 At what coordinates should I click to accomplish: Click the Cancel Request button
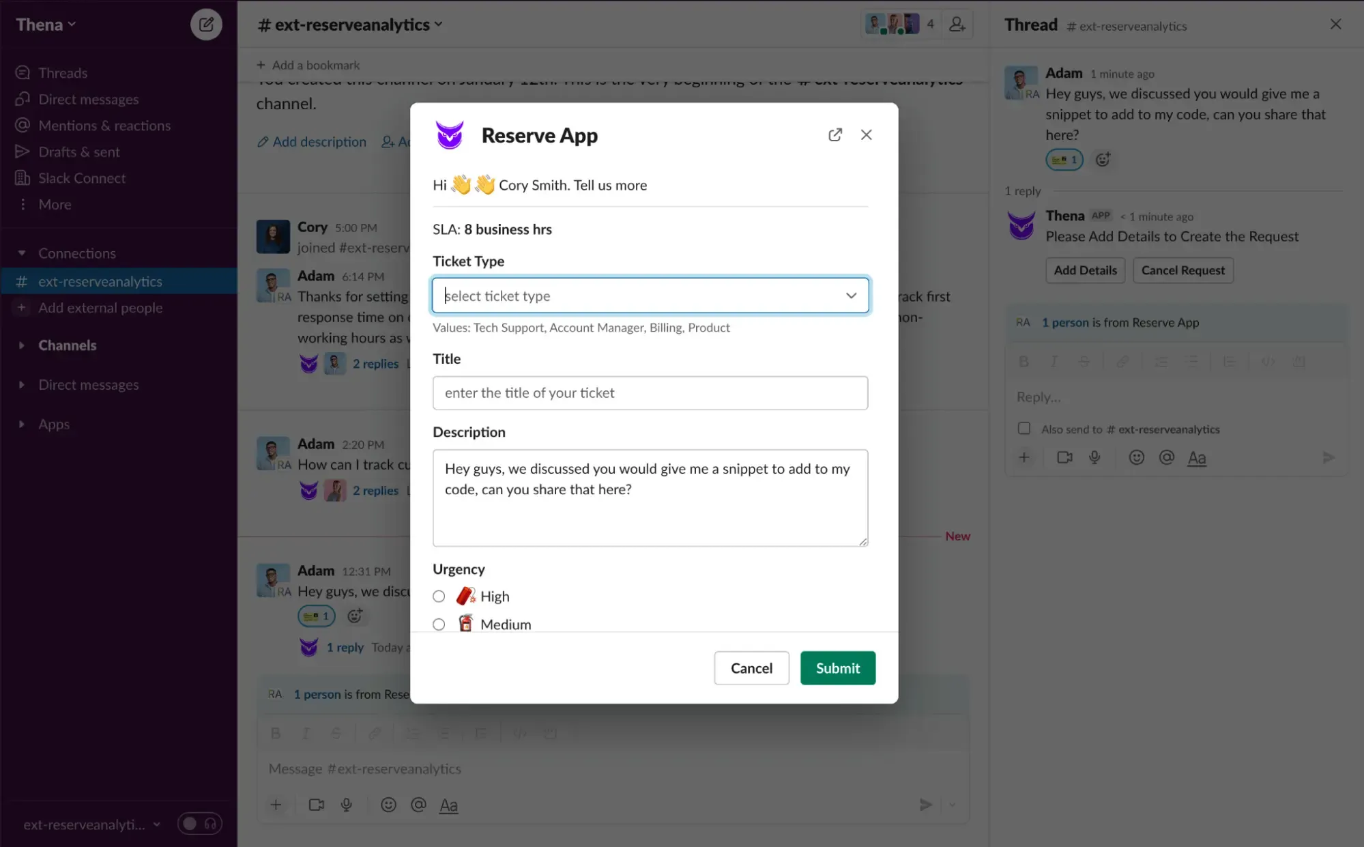pos(1182,270)
